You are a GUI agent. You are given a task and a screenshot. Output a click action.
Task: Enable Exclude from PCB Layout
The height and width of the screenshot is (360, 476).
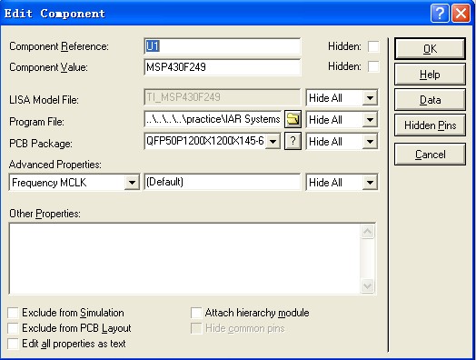[13, 328]
